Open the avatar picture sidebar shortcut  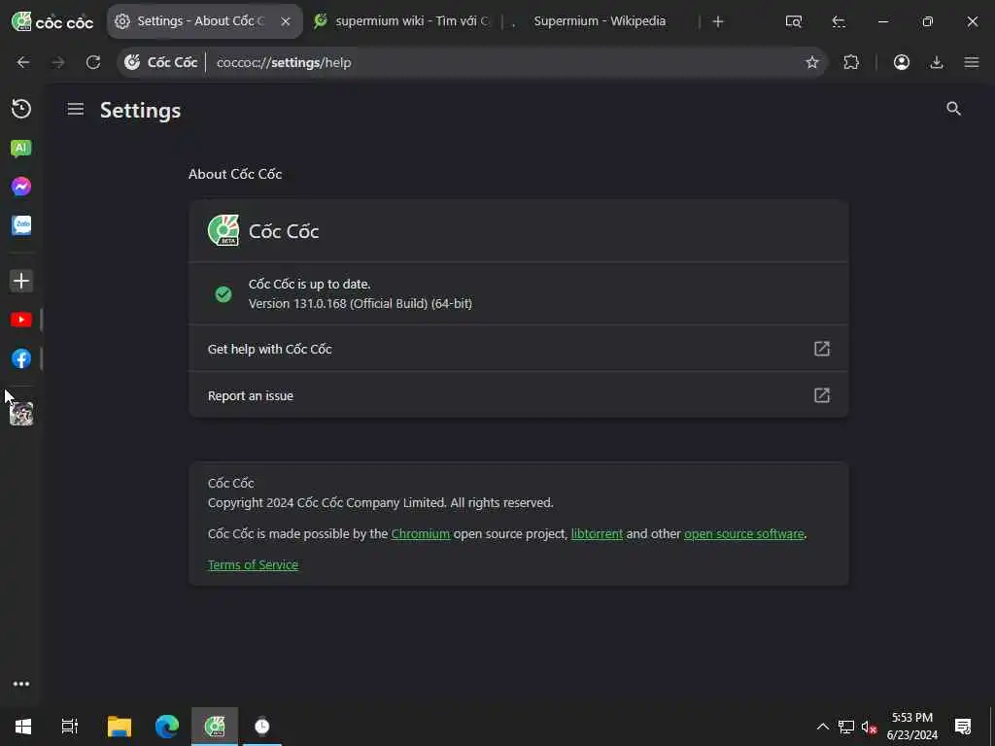21,414
